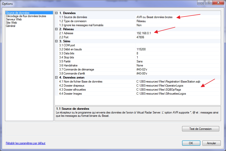The width and height of the screenshot is (226, 151).
Task: Collapse the '2. Réseau' section
Action: [56, 29]
